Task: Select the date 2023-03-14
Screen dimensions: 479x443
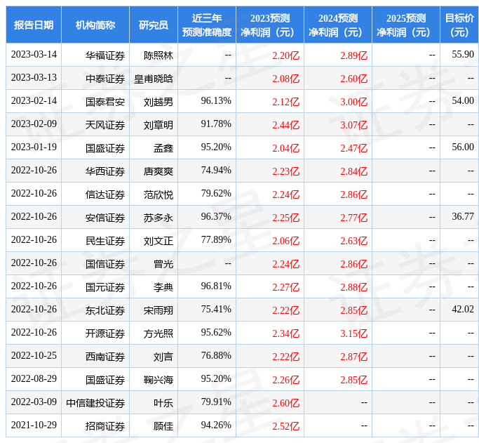Action: point(34,55)
